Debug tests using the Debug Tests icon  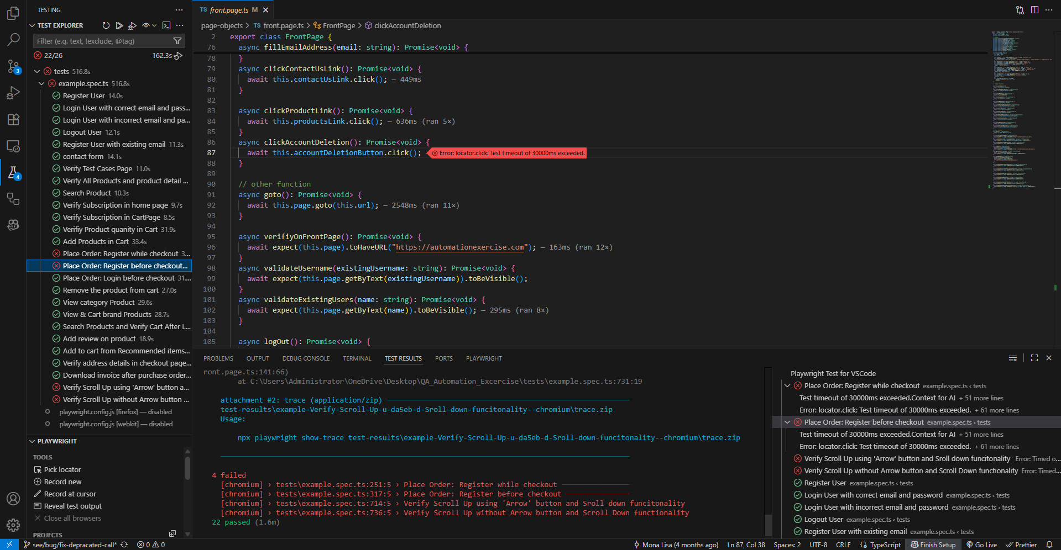[x=132, y=25]
